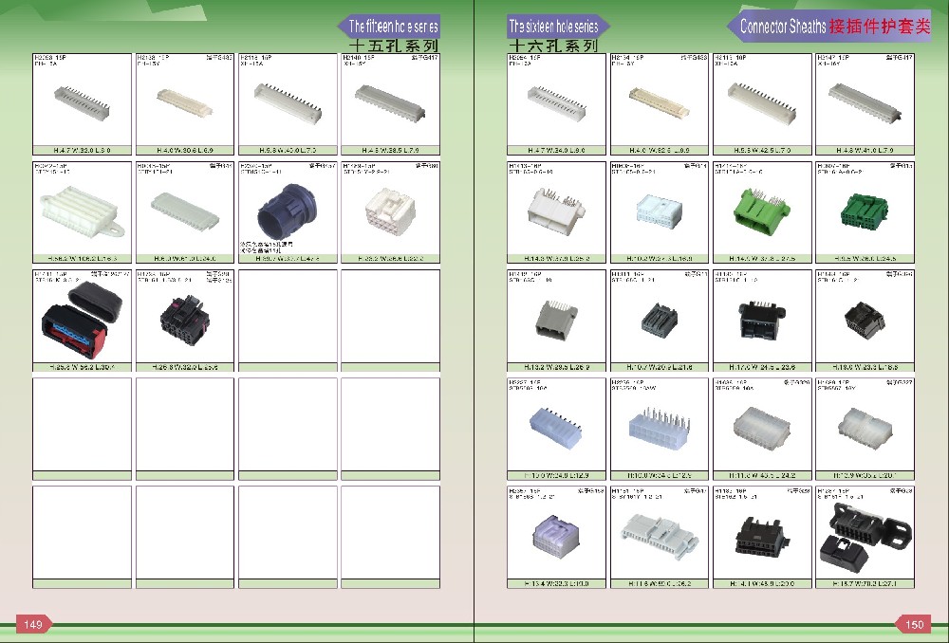The width and height of the screenshot is (949, 643).
Task: Click 'The fifteen hole series' heading
Action: [393, 27]
